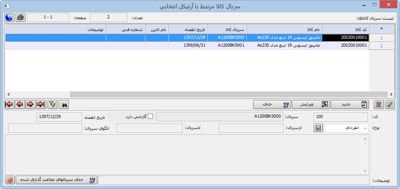Click the ازسریال input field

tap(251, 128)
